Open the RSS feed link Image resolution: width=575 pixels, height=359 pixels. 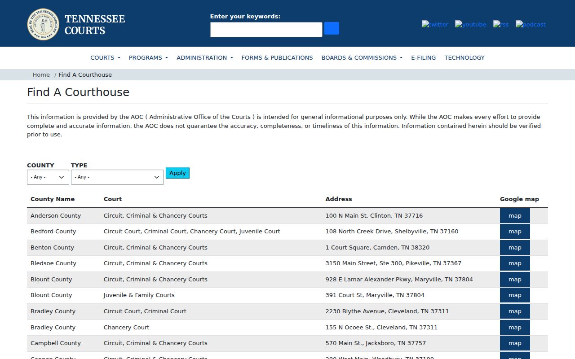[x=501, y=24]
